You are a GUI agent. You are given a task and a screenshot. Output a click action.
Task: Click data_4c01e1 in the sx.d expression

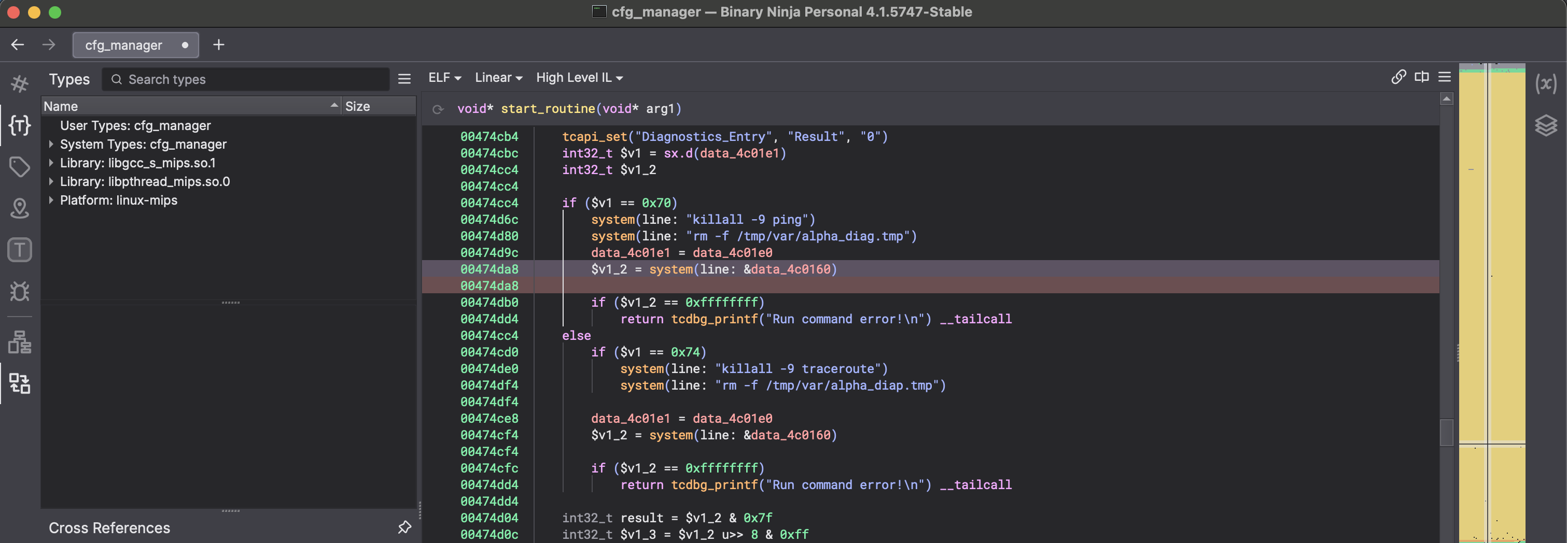coord(739,153)
